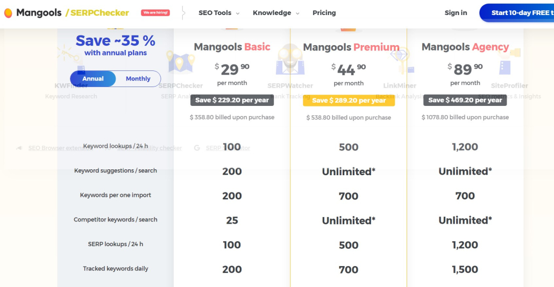The width and height of the screenshot is (554, 287).
Task: Expand the SEO Tools dropdown
Action: point(219,13)
